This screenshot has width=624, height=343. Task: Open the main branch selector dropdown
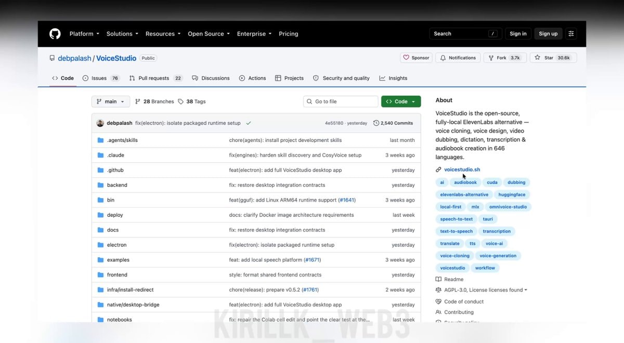tap(111, 101)
